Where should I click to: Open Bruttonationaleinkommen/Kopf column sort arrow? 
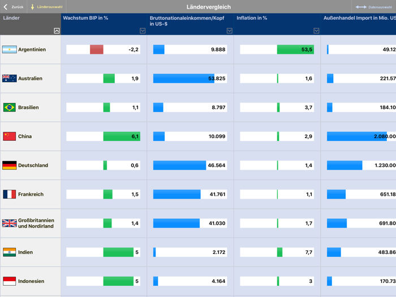click(229, 31)
